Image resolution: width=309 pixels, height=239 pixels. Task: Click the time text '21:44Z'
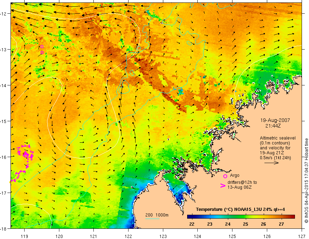273,125
